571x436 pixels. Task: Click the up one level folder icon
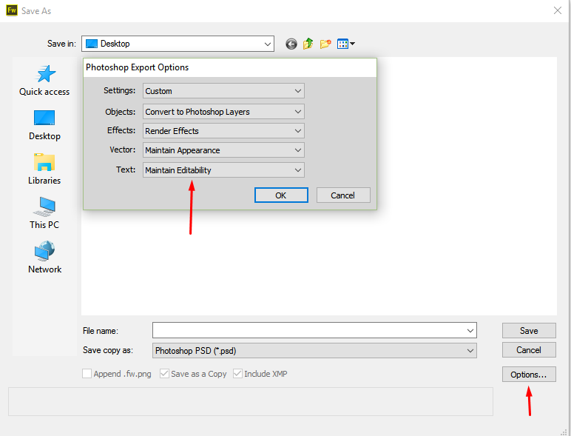click(308, 44)
